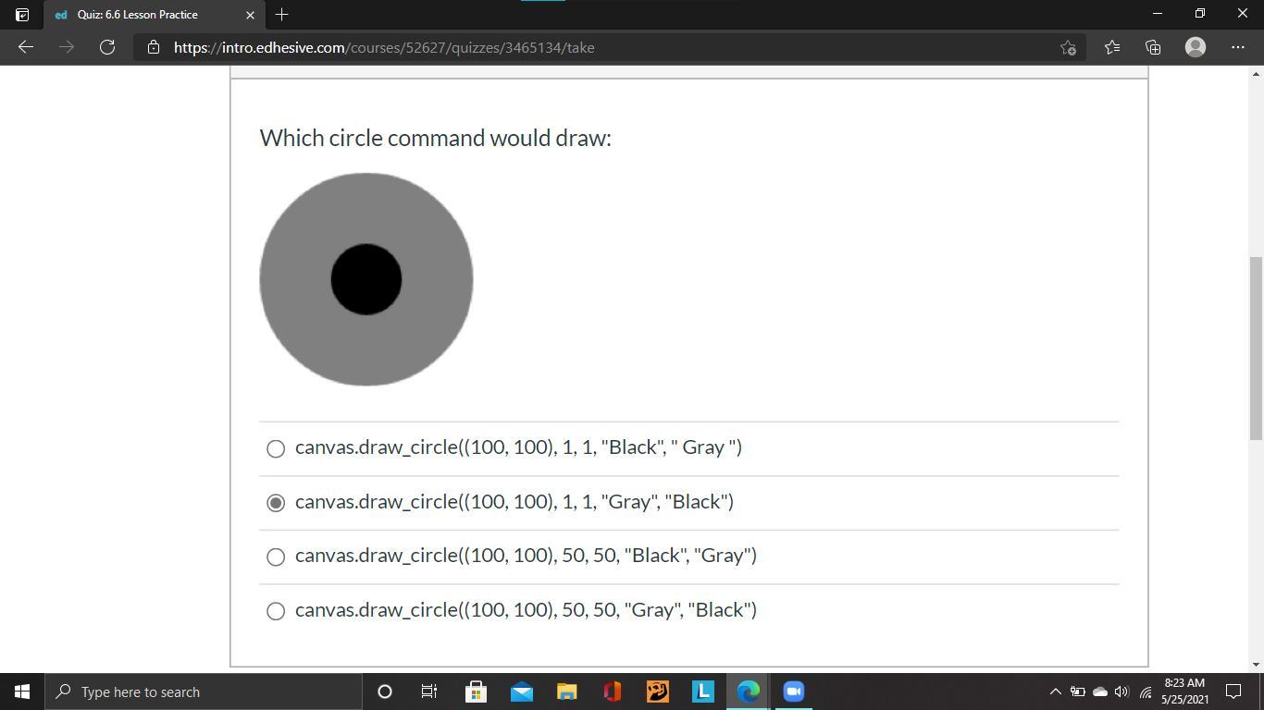Open the Zoom app in taskbar
Screen dimensions: 1264x710
point(793,692)
